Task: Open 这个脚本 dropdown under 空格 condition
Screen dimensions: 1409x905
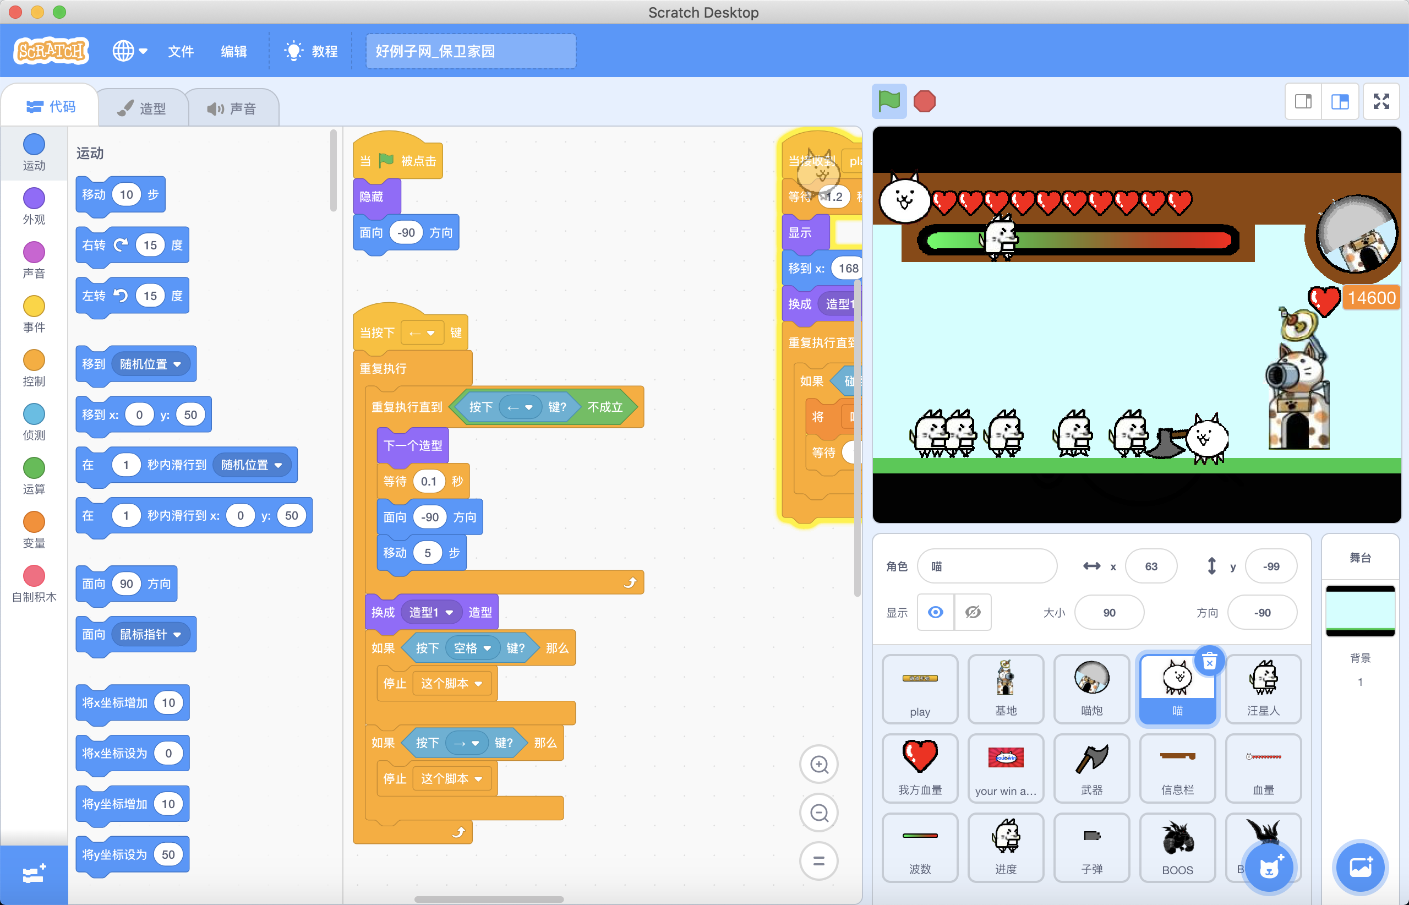Action: 451,684
